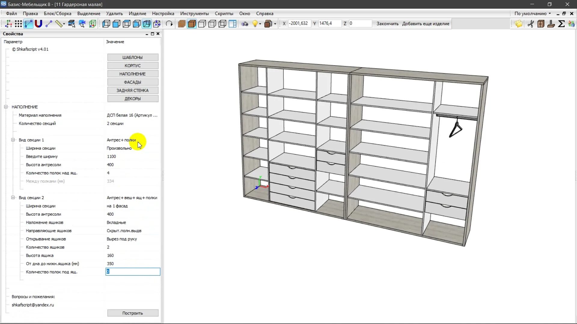Click the drilling bit module icon
Screen dimensions: 577x324
point(551,24)
